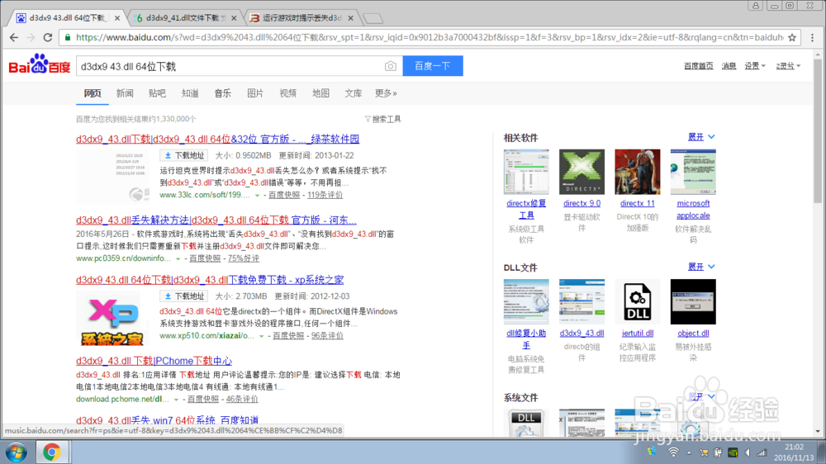Switch to the 音乐 tab
The image size is (826, 464).
pyautogui.click(x=222, y=93)
